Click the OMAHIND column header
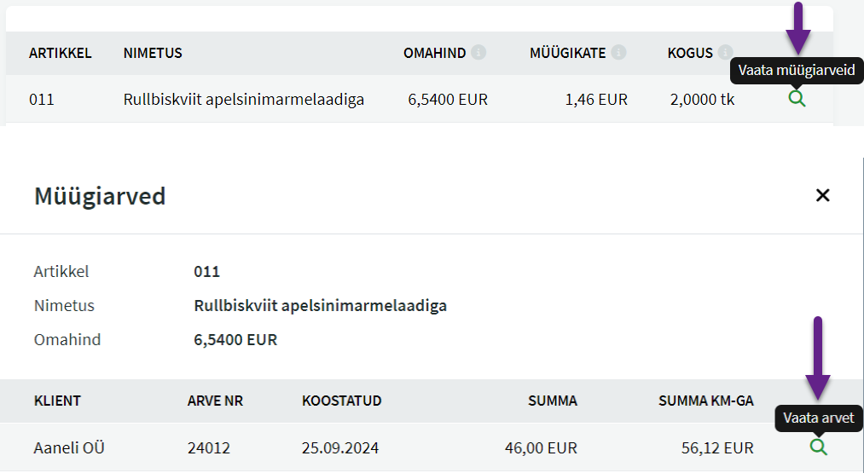This screenshot has width=864, height=473. (x=434, y=53)
